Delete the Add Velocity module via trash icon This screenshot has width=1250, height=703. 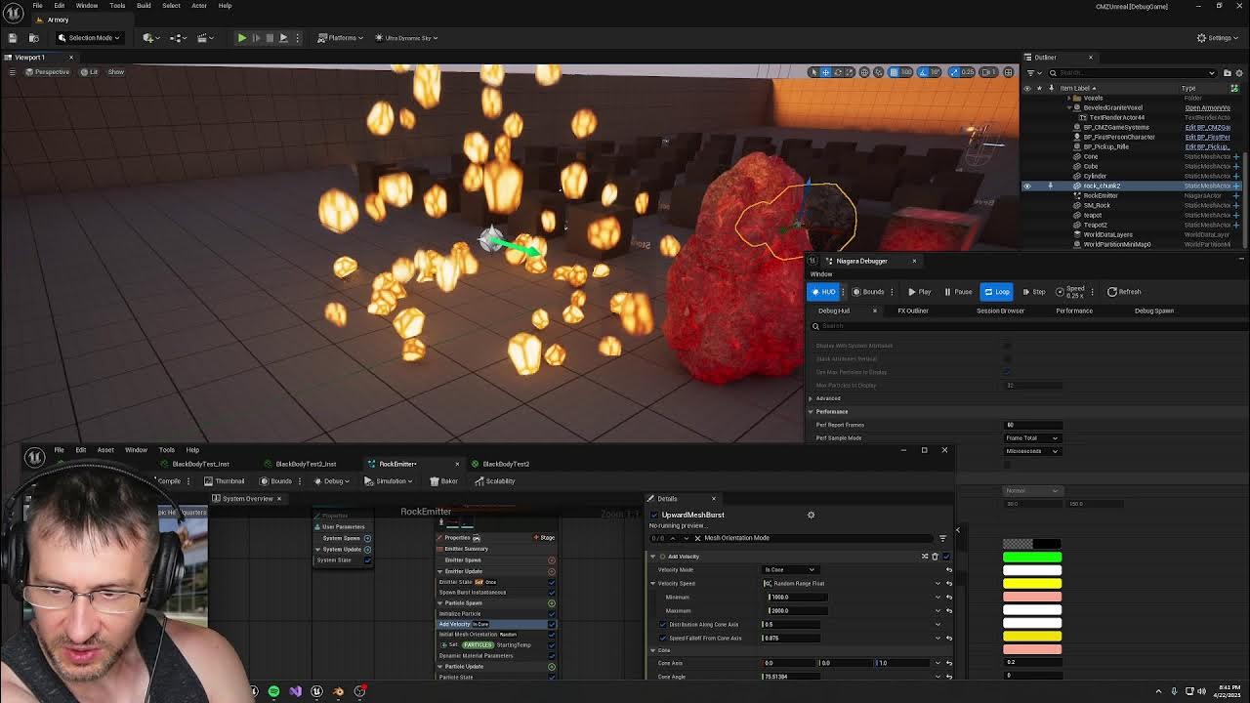(935, 557)
